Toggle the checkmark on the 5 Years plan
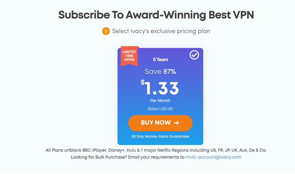Viewport: 295px width, 174px height. click(x=194, y=55)
